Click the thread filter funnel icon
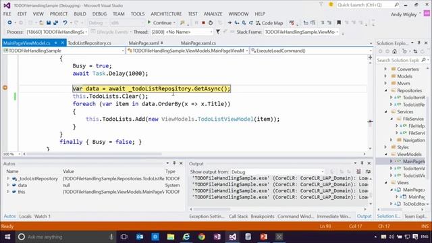 coord(218,32)
